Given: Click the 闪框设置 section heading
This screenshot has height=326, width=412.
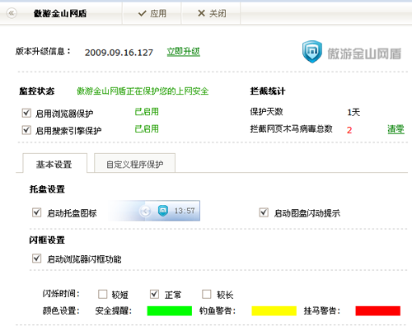Looking at the screenshot, I should click(x=47, y=240).
